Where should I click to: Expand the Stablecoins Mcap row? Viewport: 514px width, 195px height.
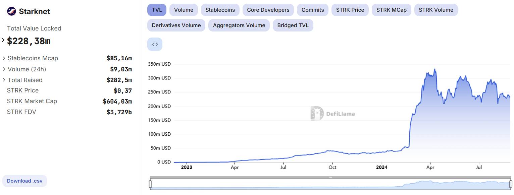pos(4,58)
